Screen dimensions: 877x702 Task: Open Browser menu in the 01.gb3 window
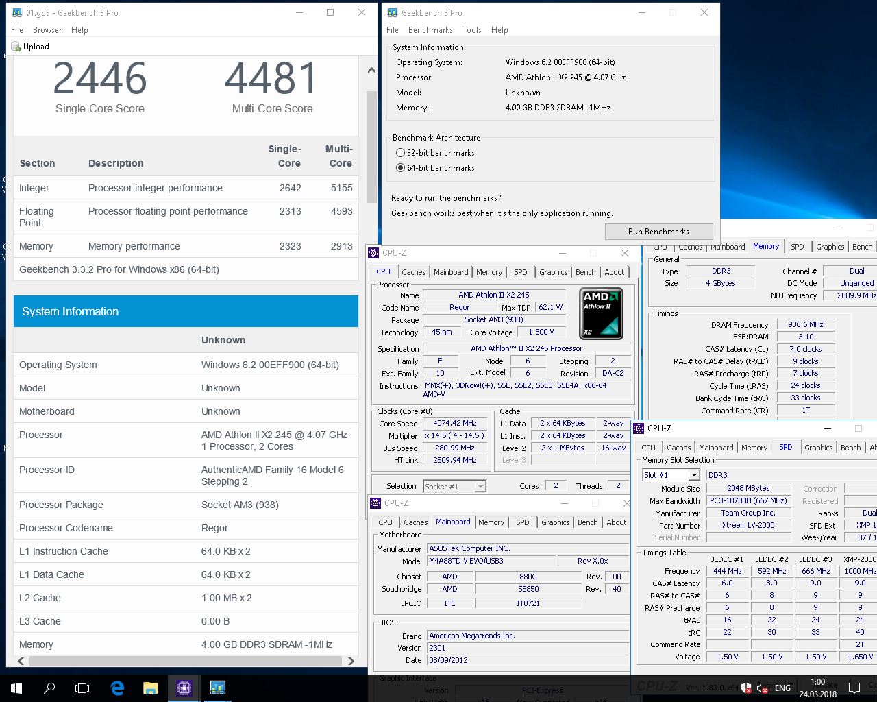pos(47,30)
